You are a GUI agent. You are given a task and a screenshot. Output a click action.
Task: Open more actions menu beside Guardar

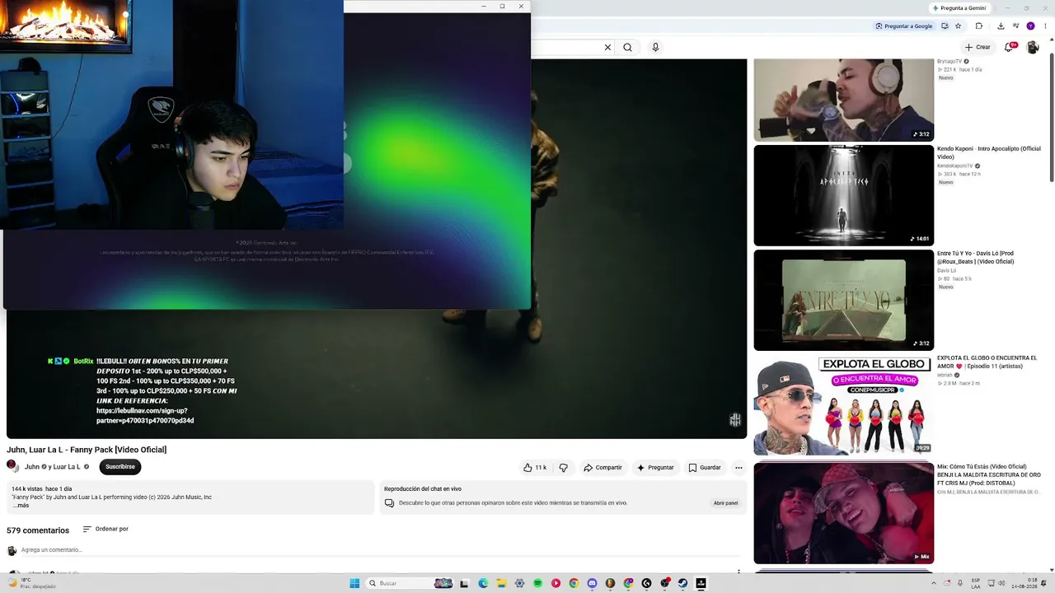pyautogui.click(x=738, y=468)
